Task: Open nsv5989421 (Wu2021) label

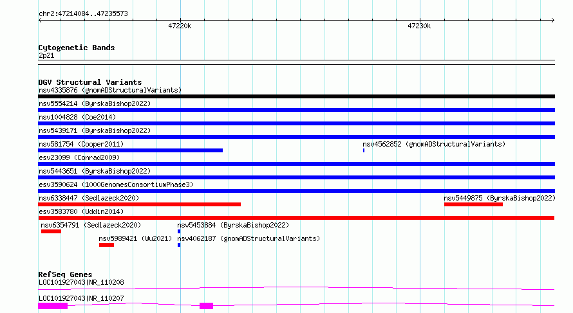Action: pos(135,238)
